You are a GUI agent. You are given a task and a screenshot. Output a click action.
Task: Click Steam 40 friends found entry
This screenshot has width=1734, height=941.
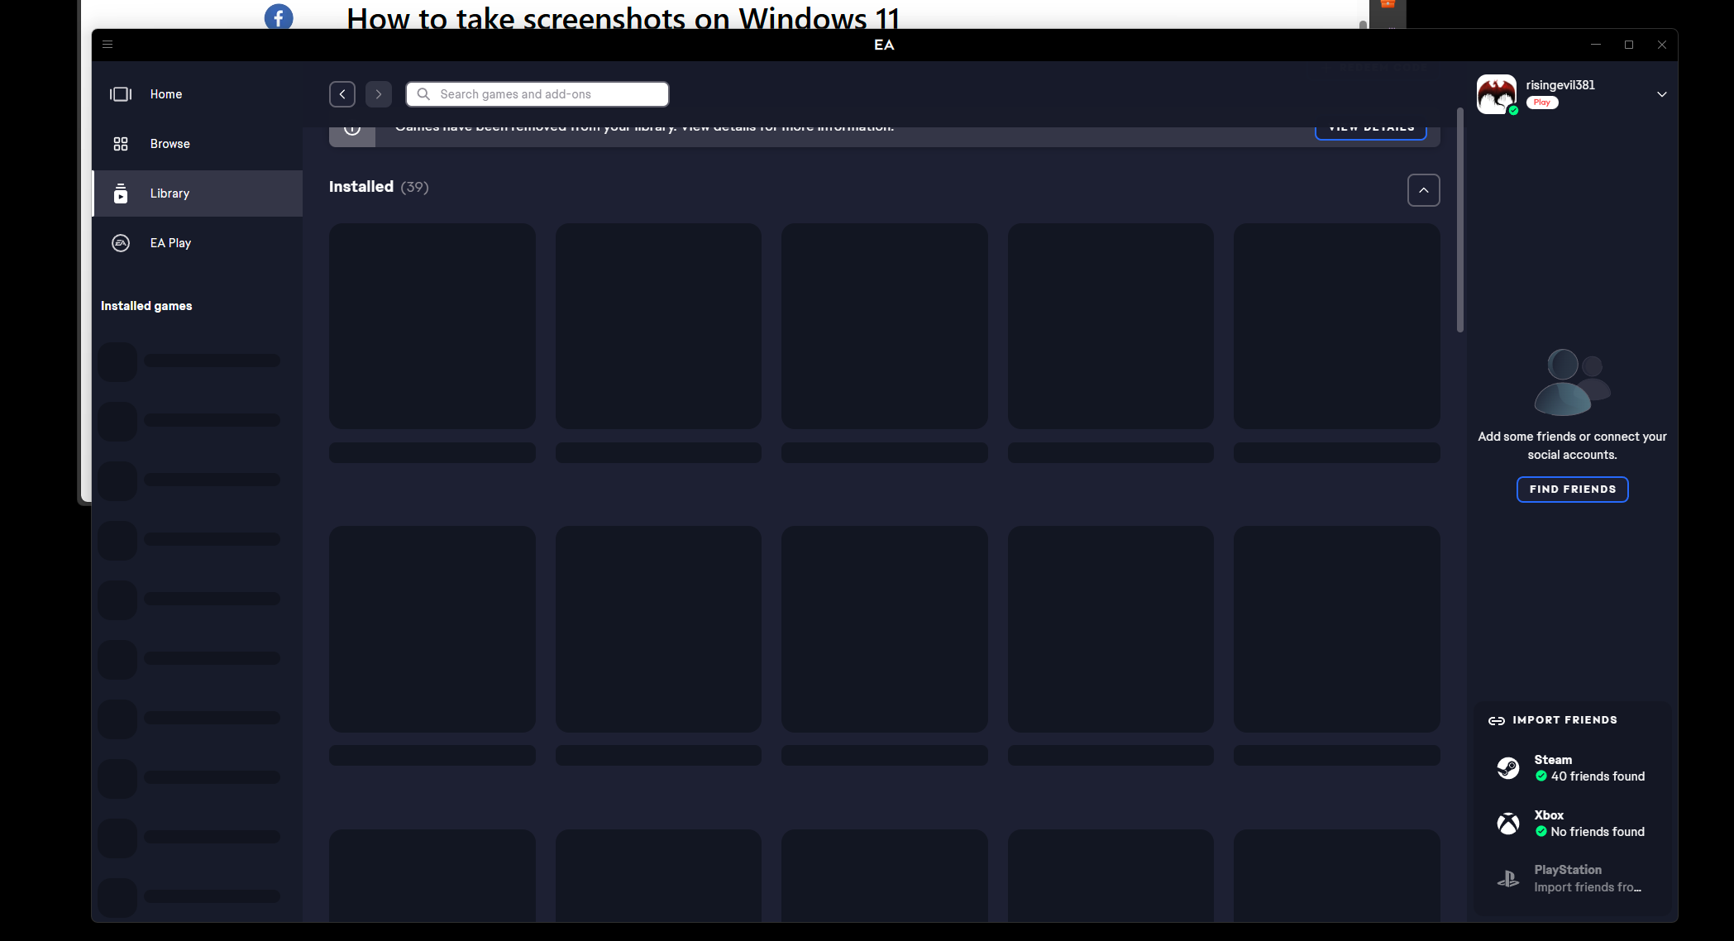(x=1573, y=768)
